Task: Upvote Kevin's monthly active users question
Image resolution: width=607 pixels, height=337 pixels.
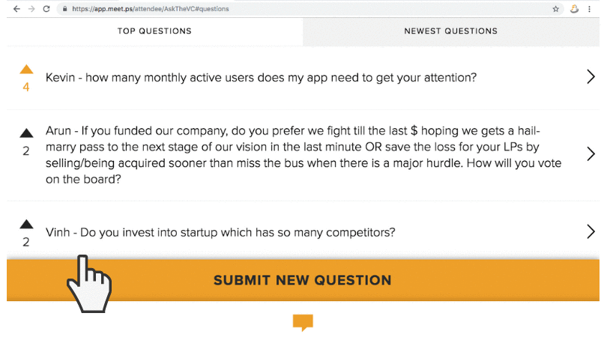Action: coord(26,69)
